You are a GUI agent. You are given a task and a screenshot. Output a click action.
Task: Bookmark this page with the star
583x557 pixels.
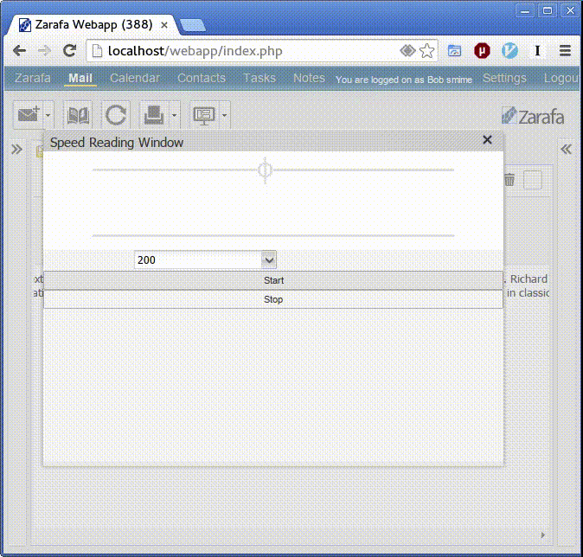pos(426,50)
